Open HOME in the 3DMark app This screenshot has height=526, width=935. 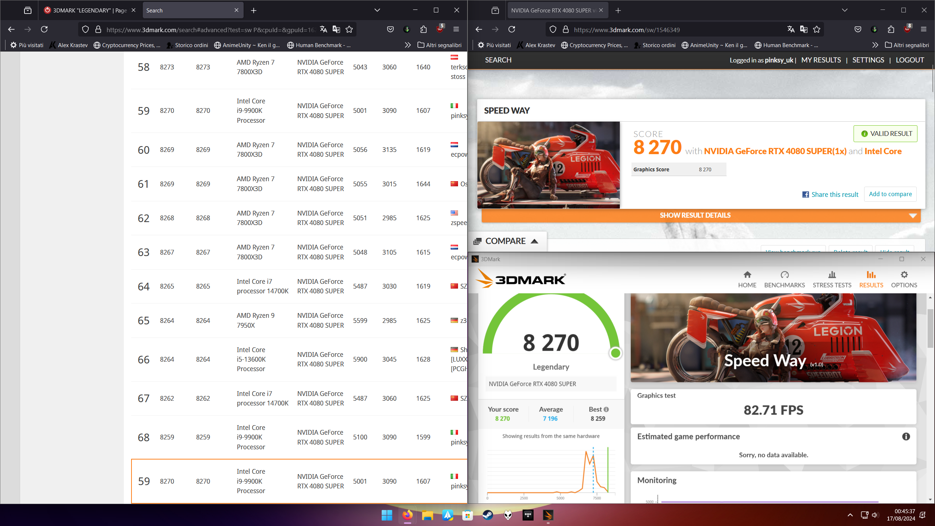747,279
